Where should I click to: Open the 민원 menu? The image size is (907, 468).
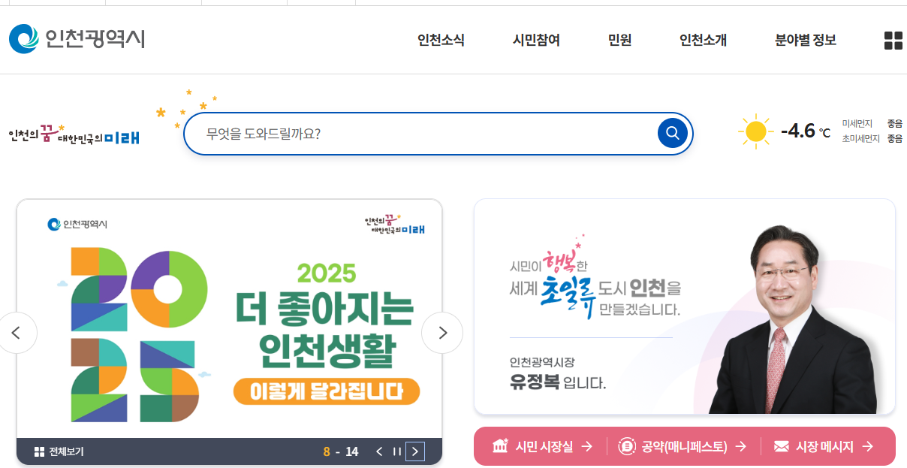(619, 41)
